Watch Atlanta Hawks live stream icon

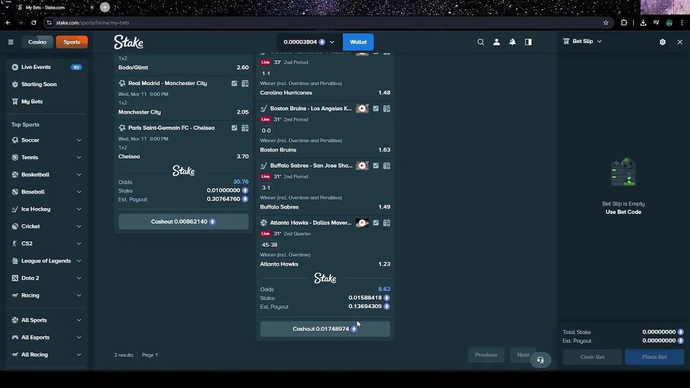pyautogui.click(x=362, y=223)
